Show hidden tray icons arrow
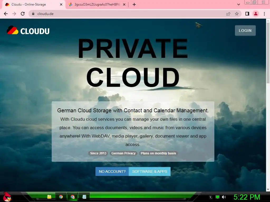 tap(211, 197)
